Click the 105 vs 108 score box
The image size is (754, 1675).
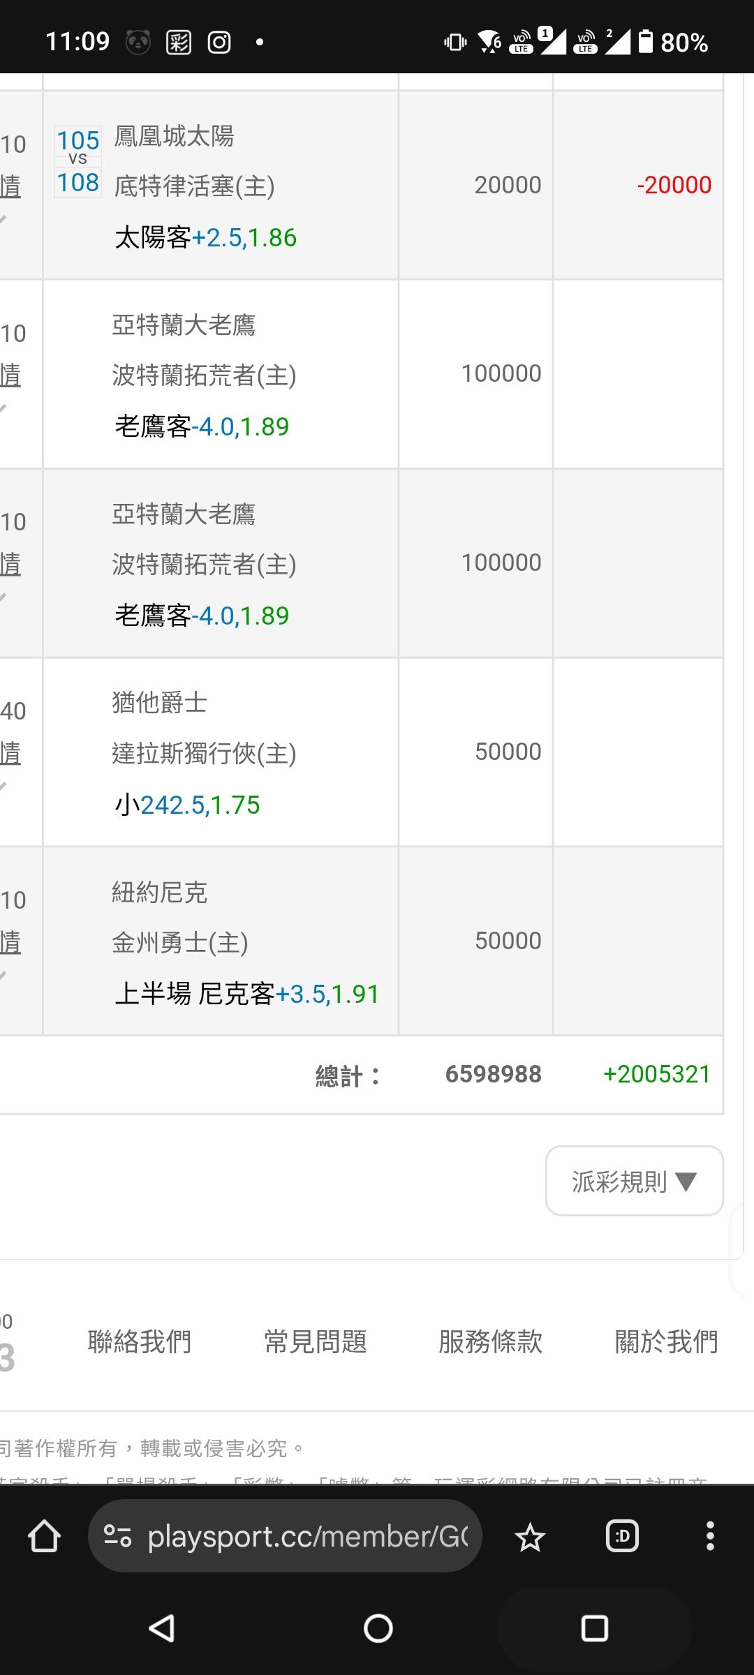(x=78, y=161)
